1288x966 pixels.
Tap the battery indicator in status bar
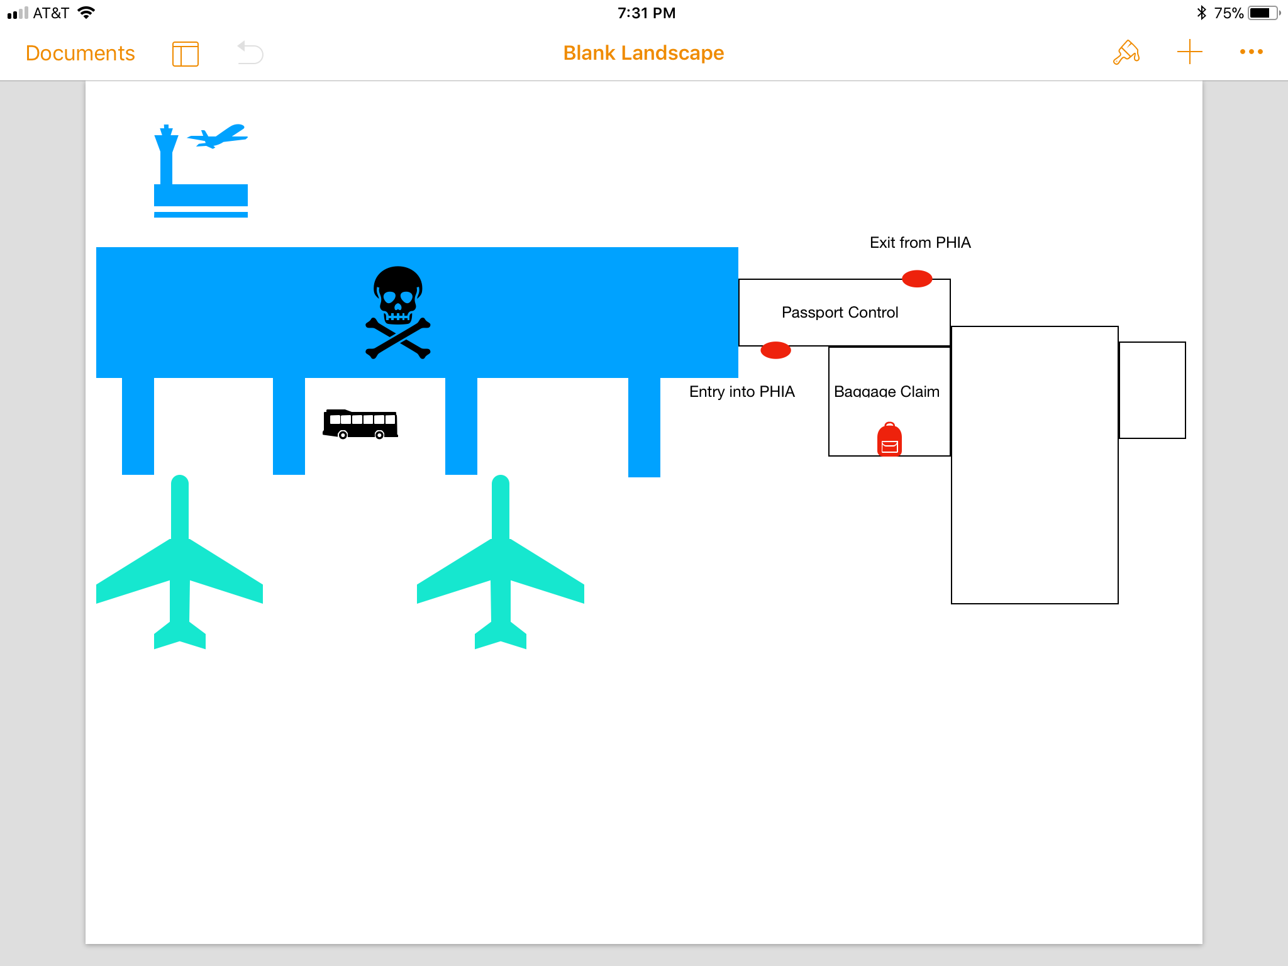1264,13
